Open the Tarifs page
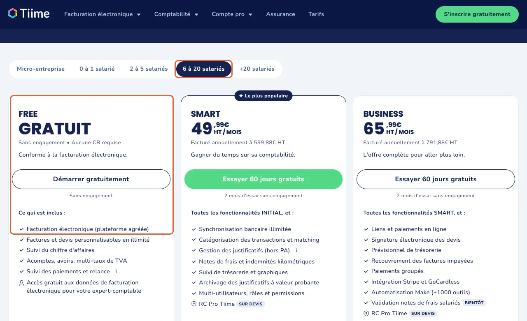 point(316,14)
